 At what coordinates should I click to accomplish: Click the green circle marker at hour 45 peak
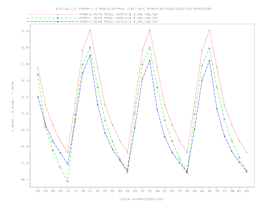150,48
